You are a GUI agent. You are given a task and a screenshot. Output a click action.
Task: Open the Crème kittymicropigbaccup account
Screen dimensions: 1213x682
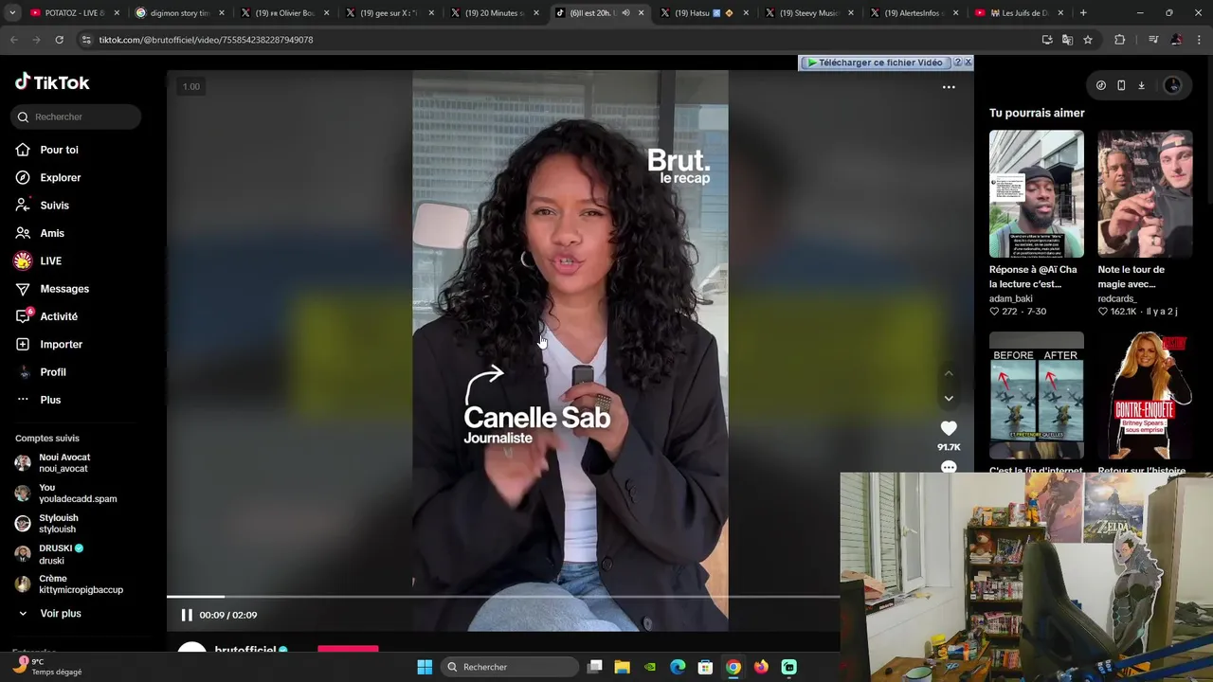click(x=81, y=584)
